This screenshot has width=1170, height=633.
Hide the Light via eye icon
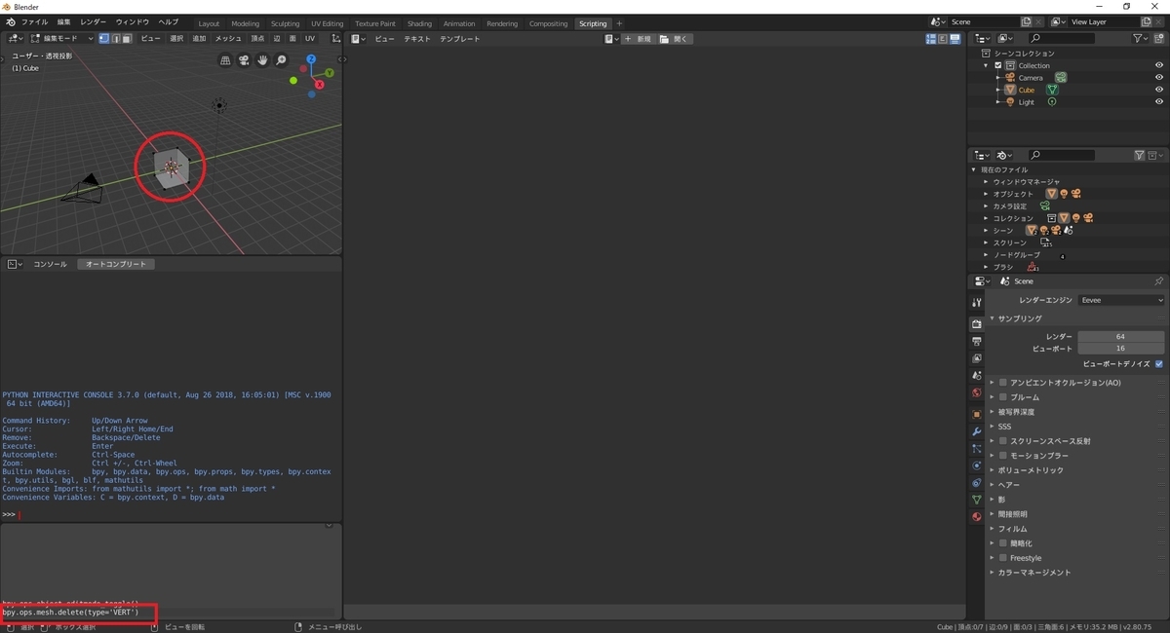point(1159,101)
